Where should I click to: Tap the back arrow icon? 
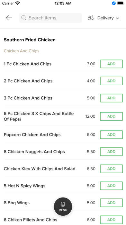coord(9,18)
